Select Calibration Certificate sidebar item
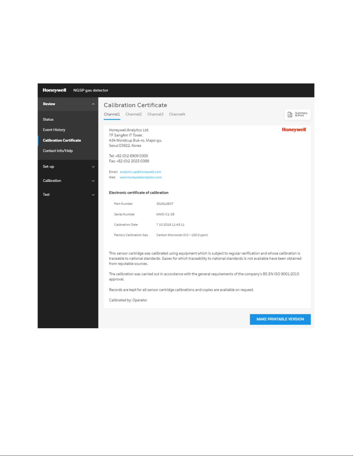353x456 pixels. [x=62, y=140]
